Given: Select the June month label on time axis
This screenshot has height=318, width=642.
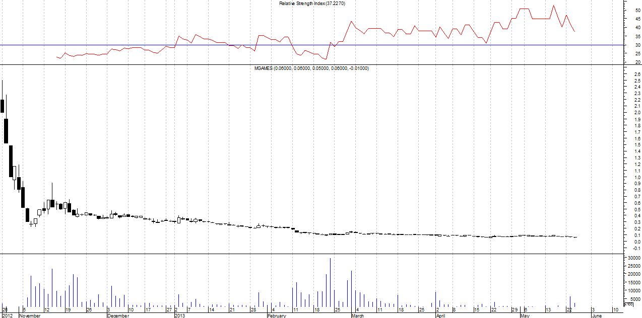Looking at the screenshot, I should point(596,316).
